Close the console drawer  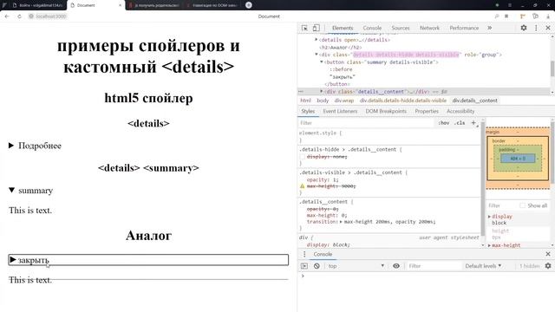(548, 254)
